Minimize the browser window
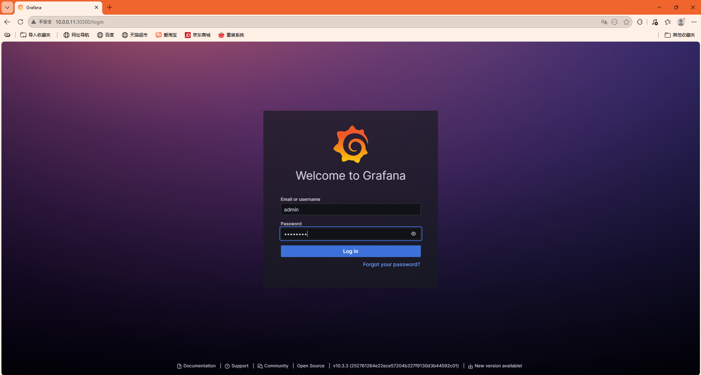Image resolution: width=701 pixels, height=375 pixels. tap(659, 7)
